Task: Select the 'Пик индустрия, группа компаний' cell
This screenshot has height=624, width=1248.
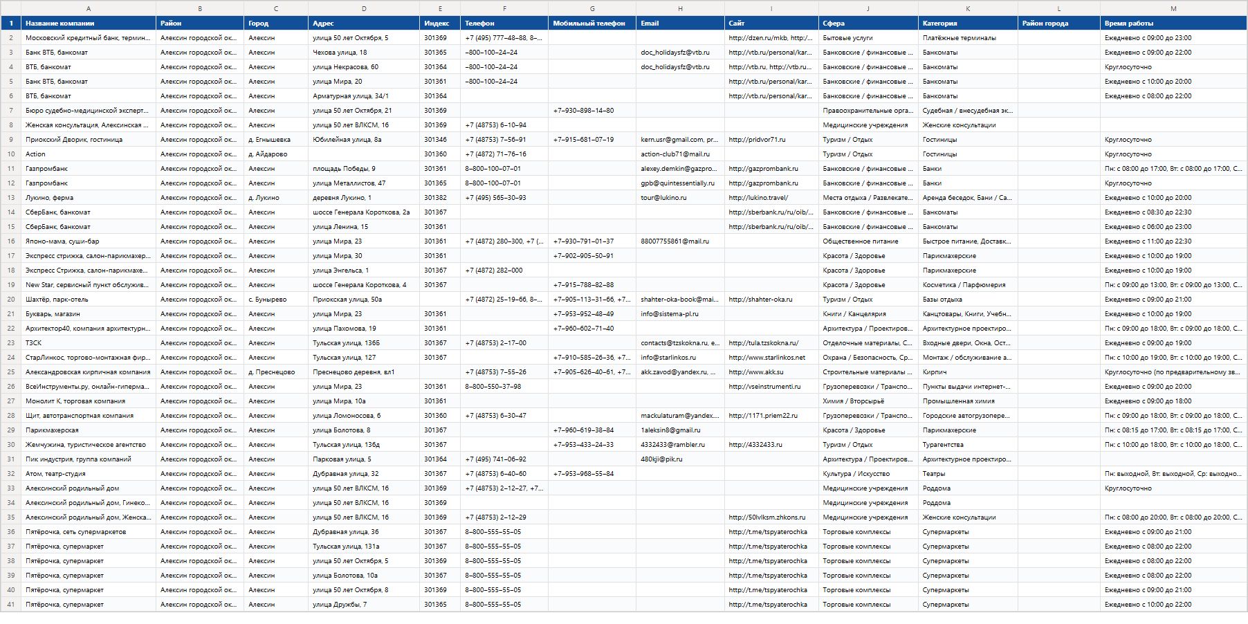Action: coord(89,459)
